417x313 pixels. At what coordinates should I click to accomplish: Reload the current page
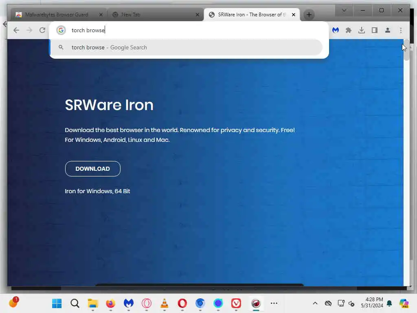click(42, 30)
